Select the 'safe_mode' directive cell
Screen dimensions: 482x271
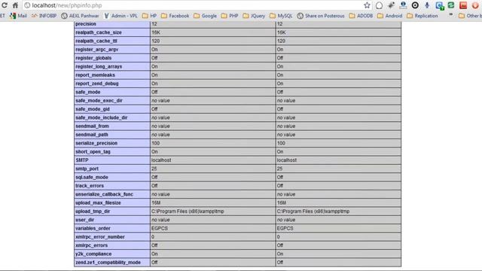[112, 92]
